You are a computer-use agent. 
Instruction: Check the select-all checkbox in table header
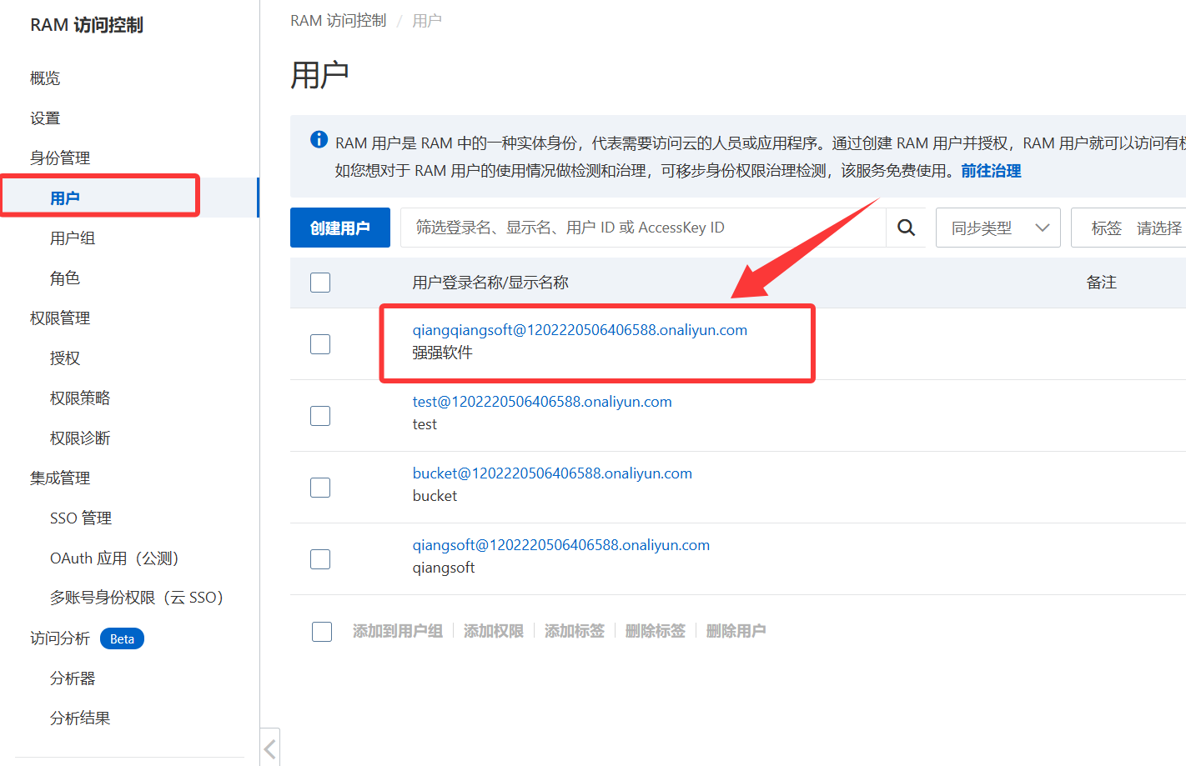[x=320, y=283]
